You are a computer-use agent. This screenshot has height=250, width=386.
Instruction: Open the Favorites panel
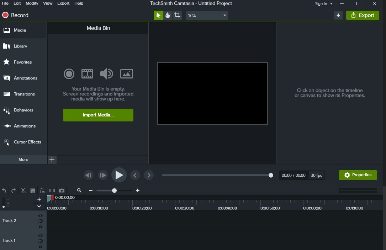(x=23, y=62)
